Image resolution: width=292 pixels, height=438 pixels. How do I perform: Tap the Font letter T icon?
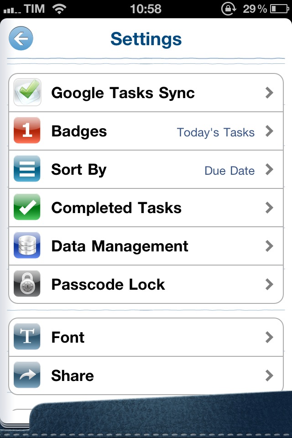click(27, 336)
